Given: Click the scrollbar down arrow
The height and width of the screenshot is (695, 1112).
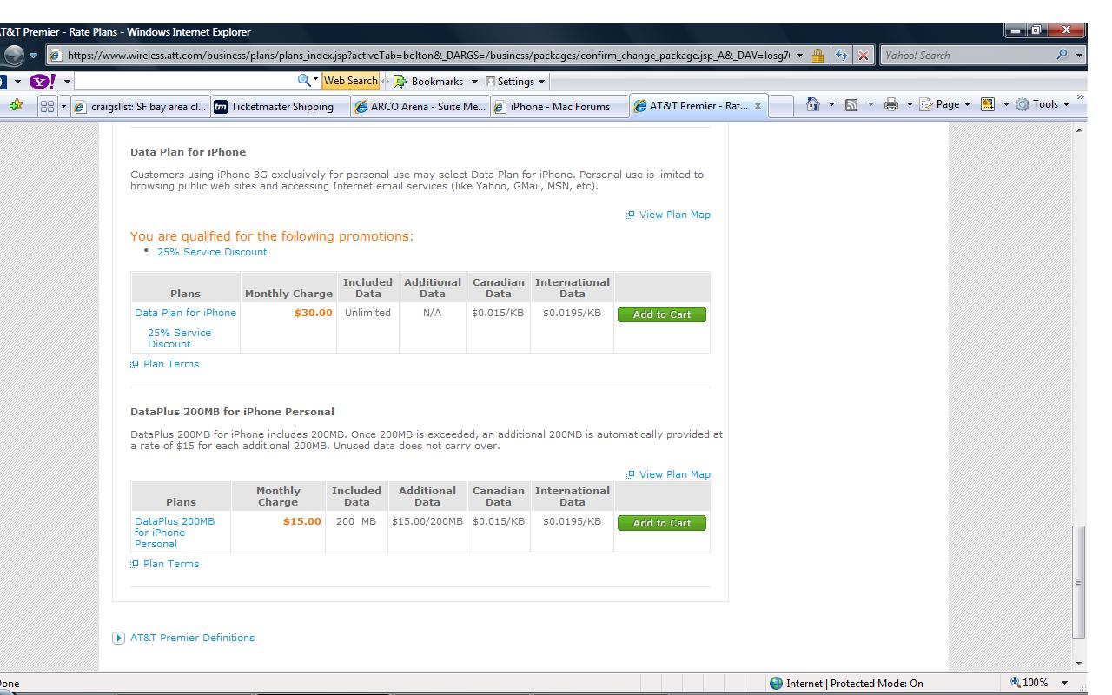Looking at the screenshot, I should click(1079, 664).
